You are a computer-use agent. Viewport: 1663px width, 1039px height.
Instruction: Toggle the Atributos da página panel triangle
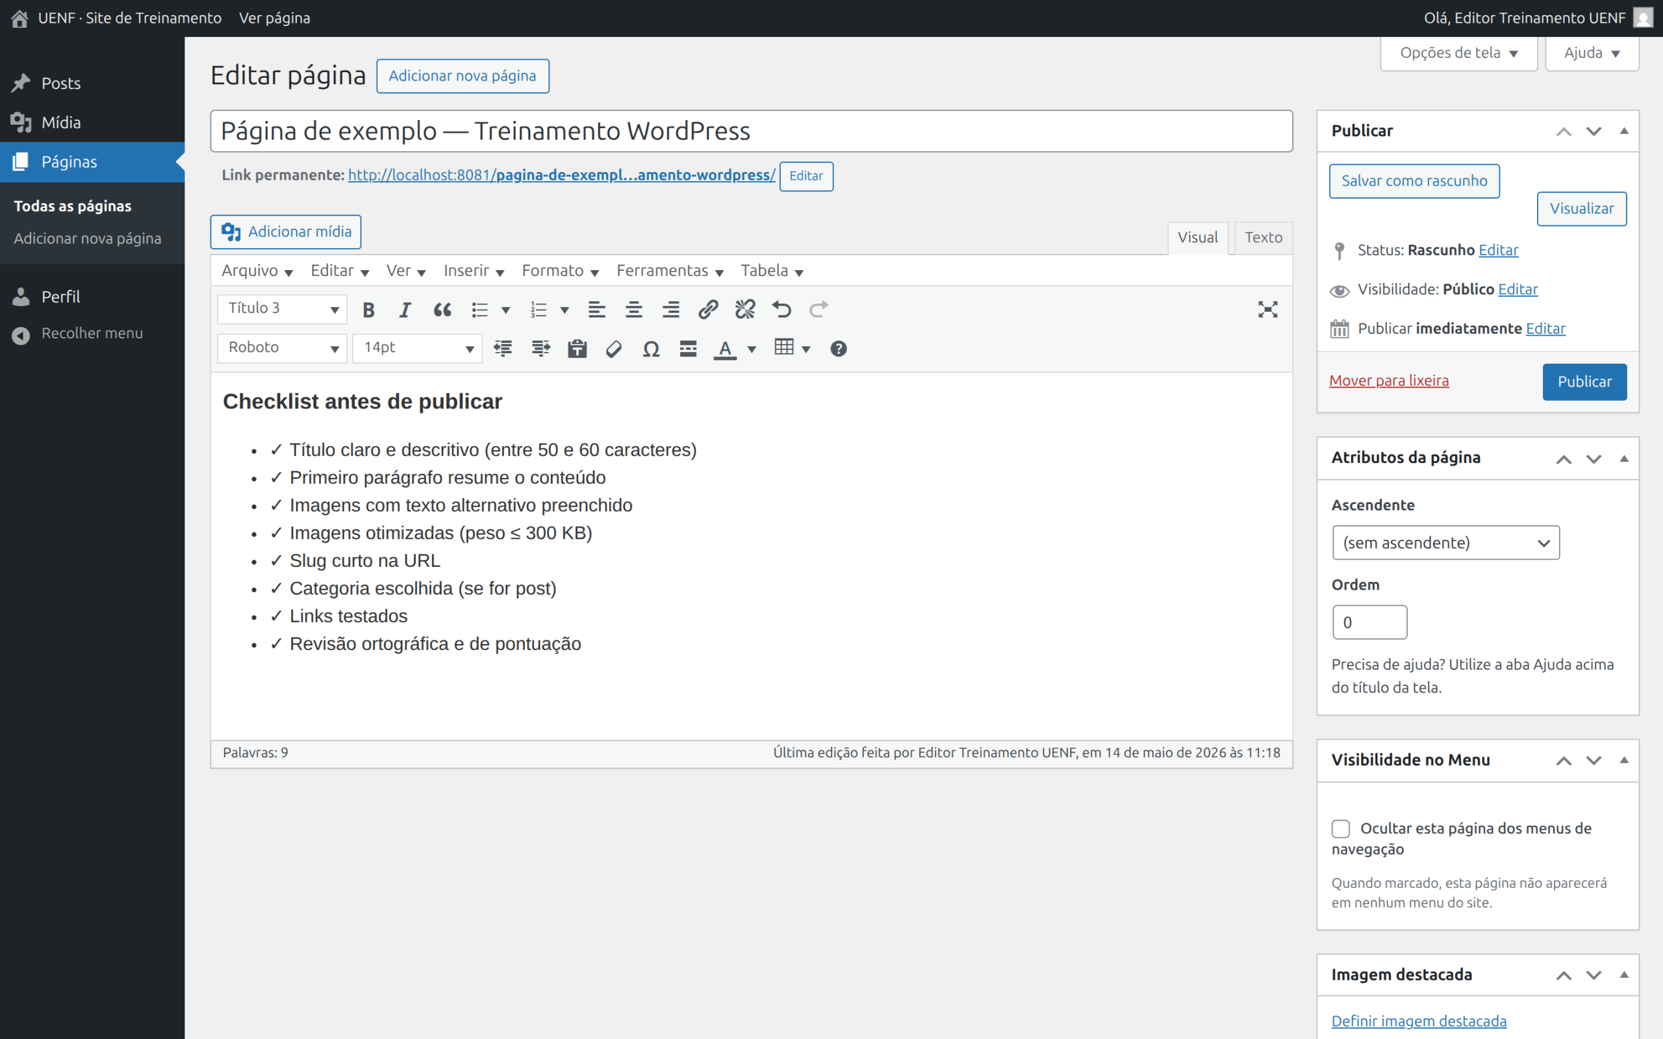(x=1625, y=458)
